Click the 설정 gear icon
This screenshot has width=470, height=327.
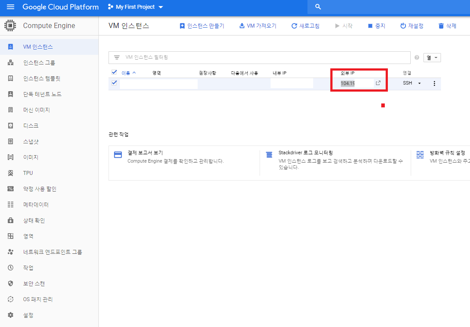[x=11, y=315]
